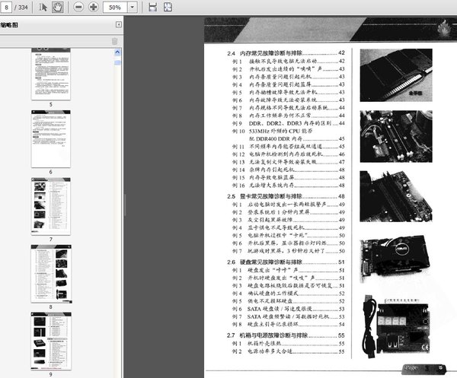
Task: Click the ASUS graphics card photo
Action: (396, 259)
